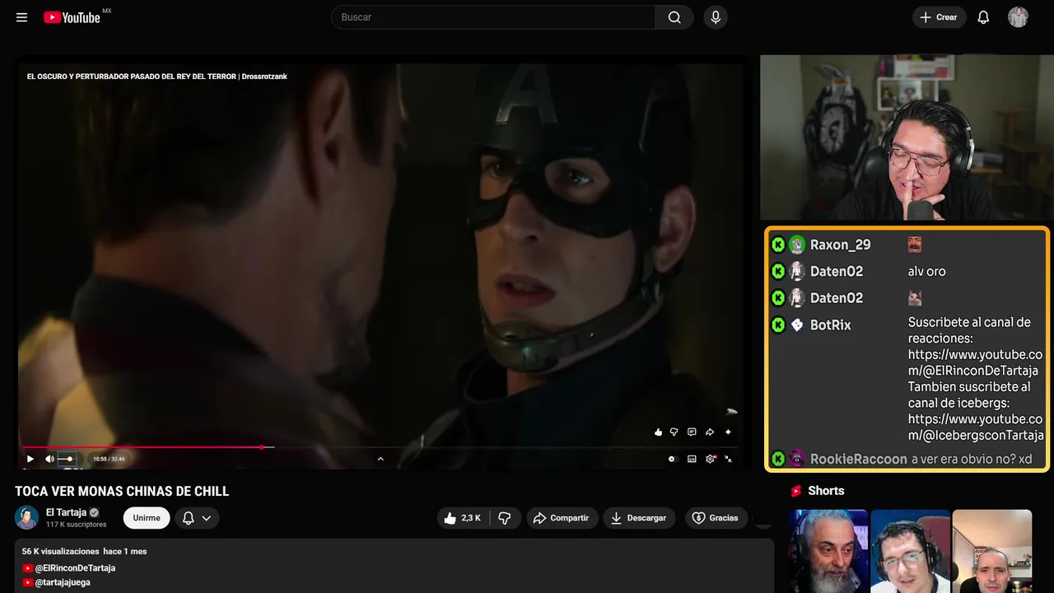Open the first Shorts thumbnail, bearded man
The image size is (1054, 593).
pos(828,551)
